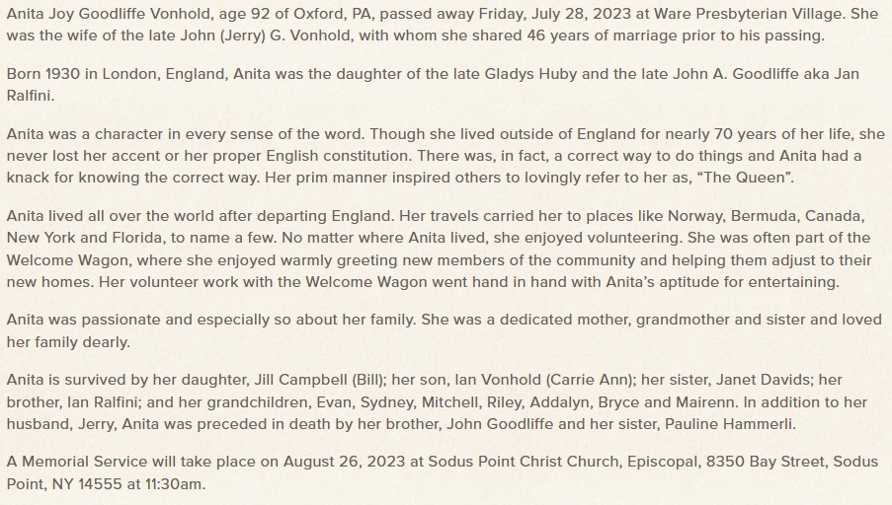Click the memorial date August 26, 2023
This screenshot has width=892, height=505.
click(344, 462)
